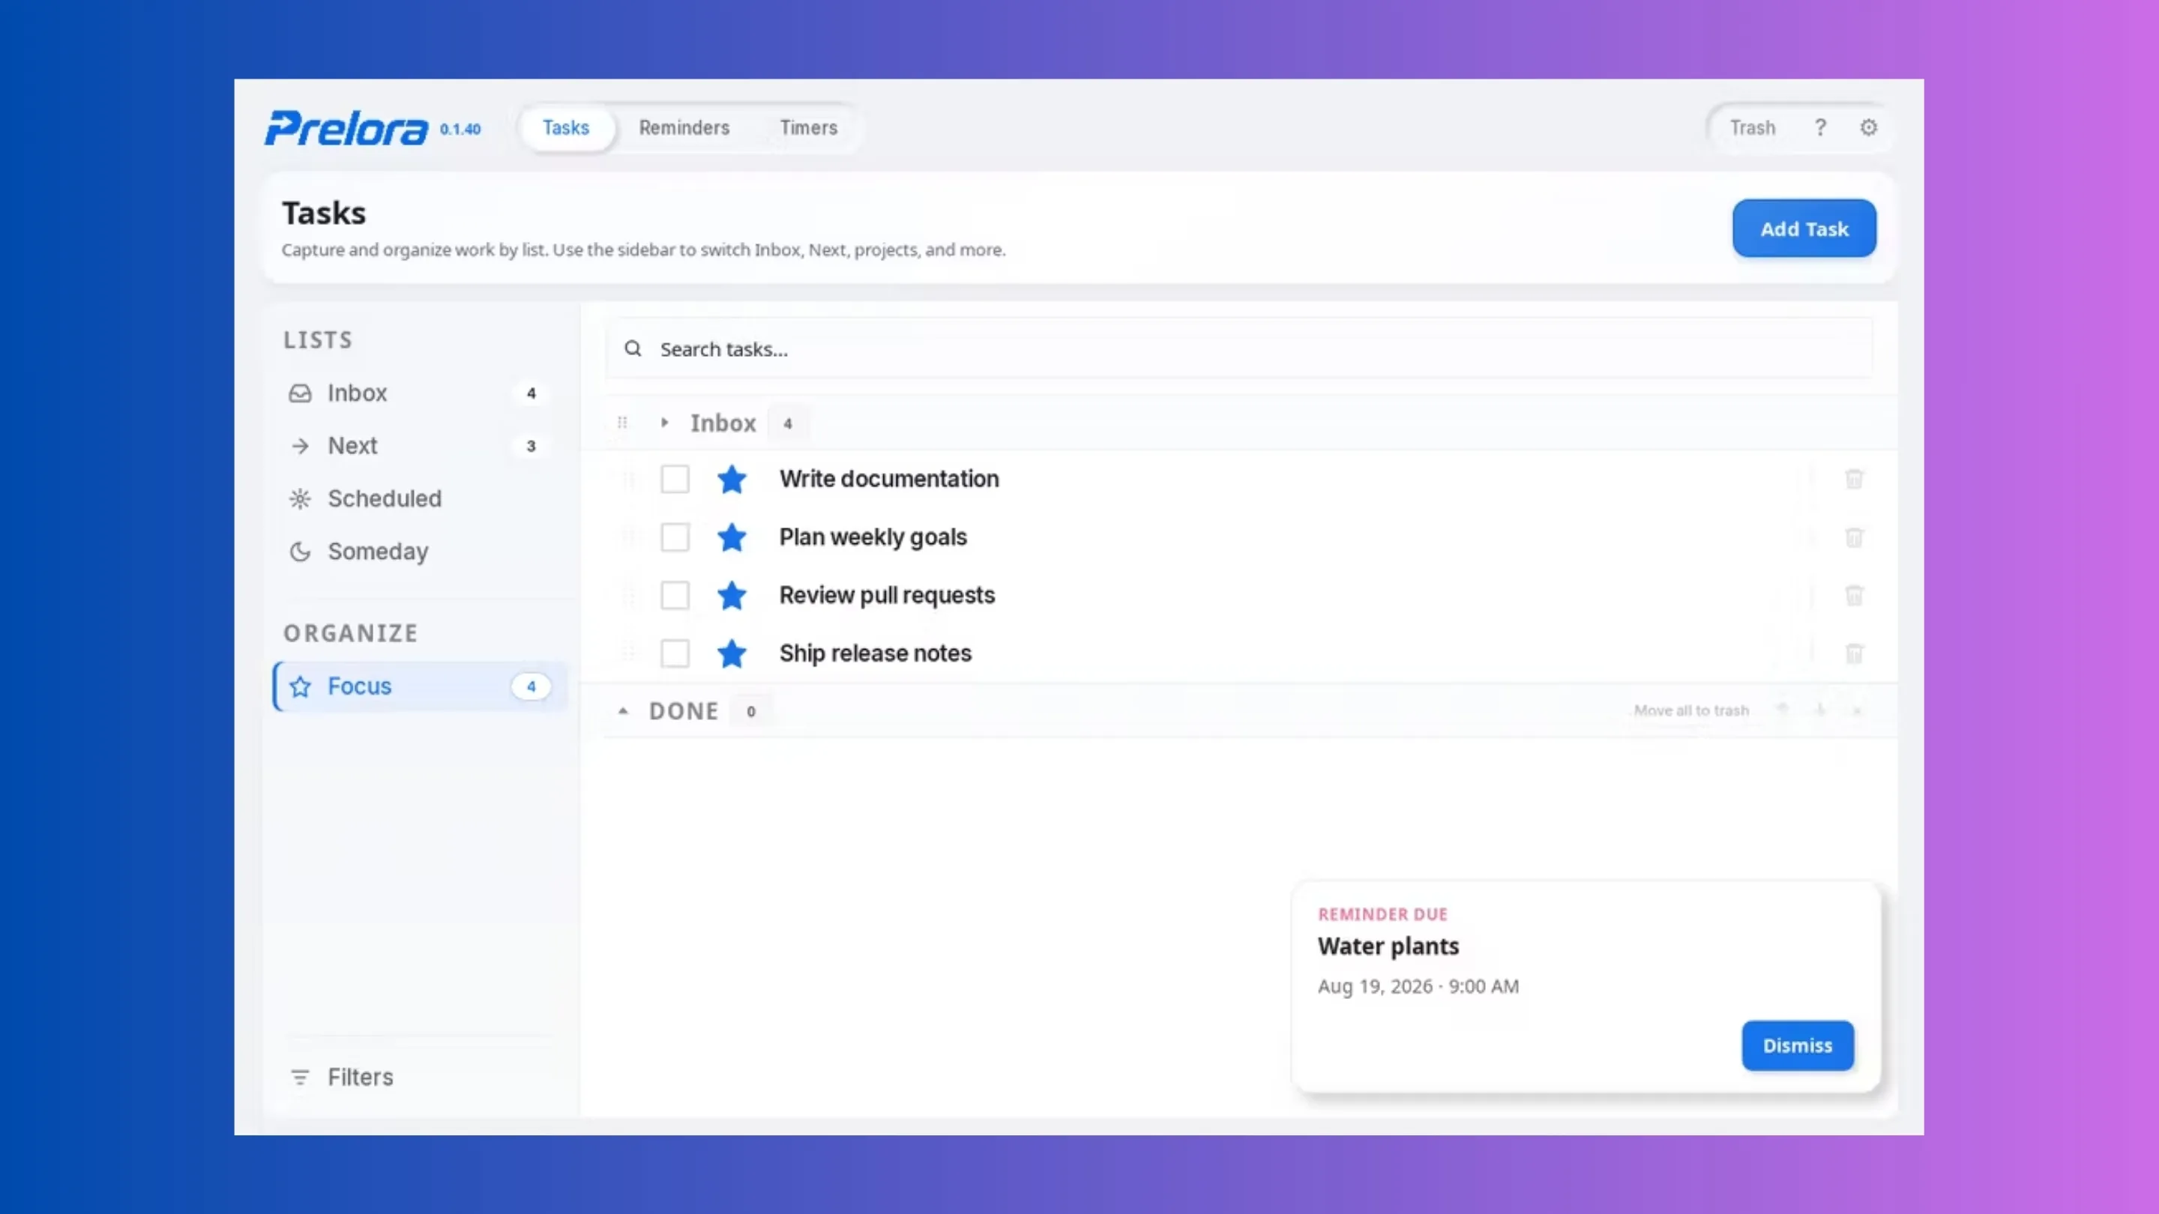2159x1214 pixels.
Task: Focus the Search tasks field
Action: tap(1238, 348)
